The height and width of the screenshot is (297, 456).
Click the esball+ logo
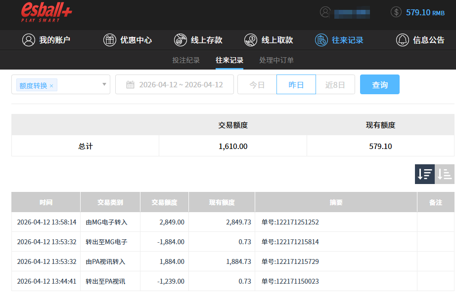(46, 12)
